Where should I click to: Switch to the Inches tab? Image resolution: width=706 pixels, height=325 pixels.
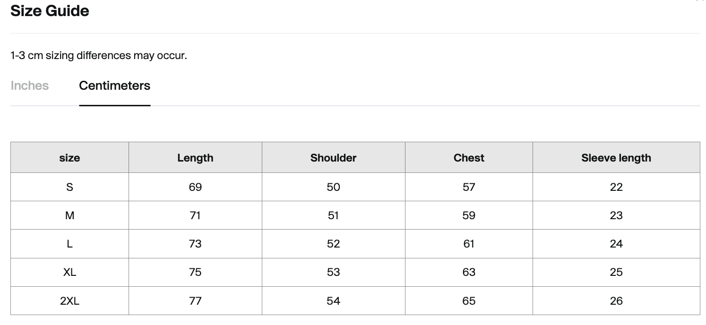coord(29,86)
